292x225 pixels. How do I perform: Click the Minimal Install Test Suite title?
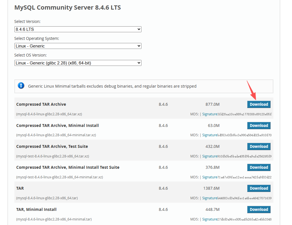pos(68,167)
